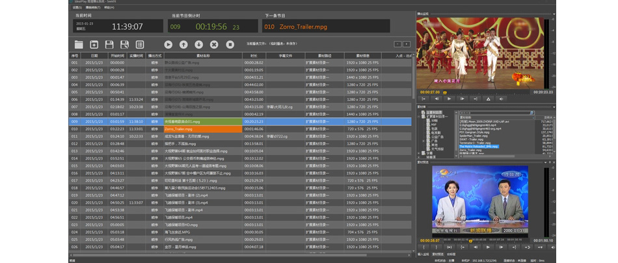Toggle speaker mute in material preview
The width and height of the screenshot is (618, 263).
(x=552, y=247)
